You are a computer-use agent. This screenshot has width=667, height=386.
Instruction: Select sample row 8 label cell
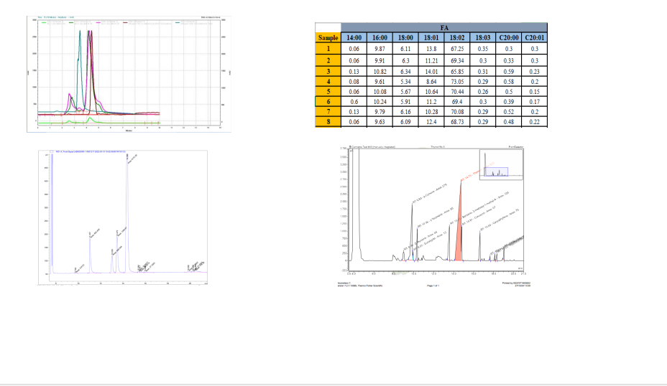point(327,123)
